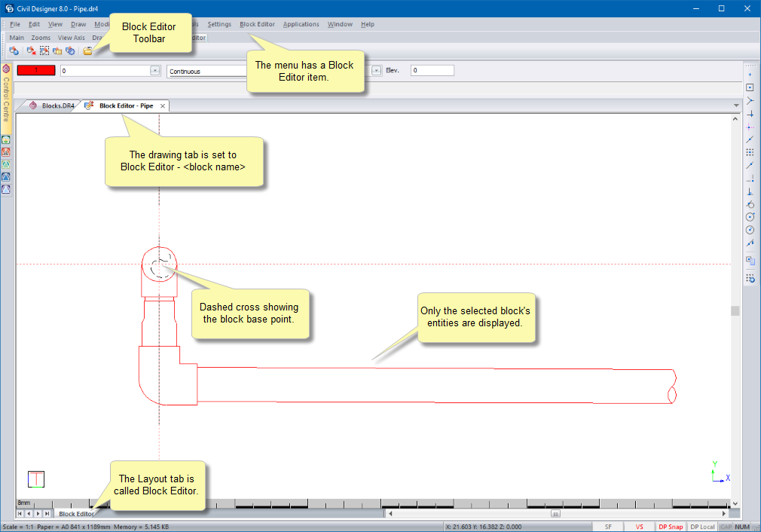This screenshot has height=532, width=761.
Task: Select the grid snap icon in right toolbar
Action: click(x=750, y=152)
